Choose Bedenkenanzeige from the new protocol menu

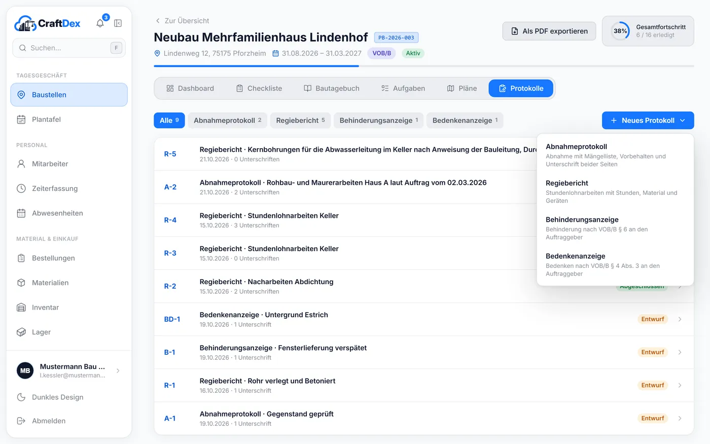point(615,264)
